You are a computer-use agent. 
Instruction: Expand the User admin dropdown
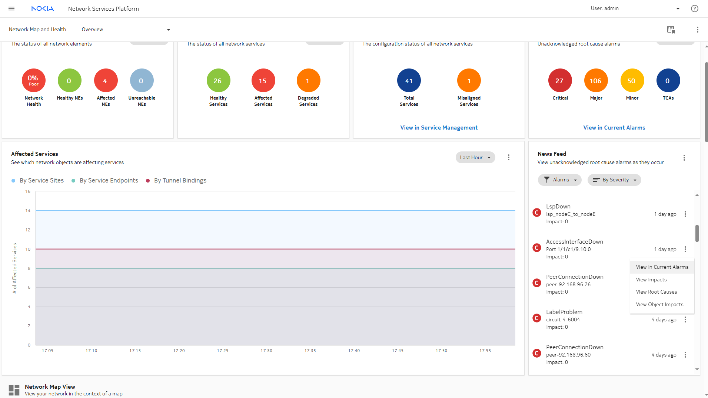pos(635,9)
